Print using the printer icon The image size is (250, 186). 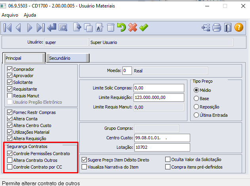[x=217, y=28]
